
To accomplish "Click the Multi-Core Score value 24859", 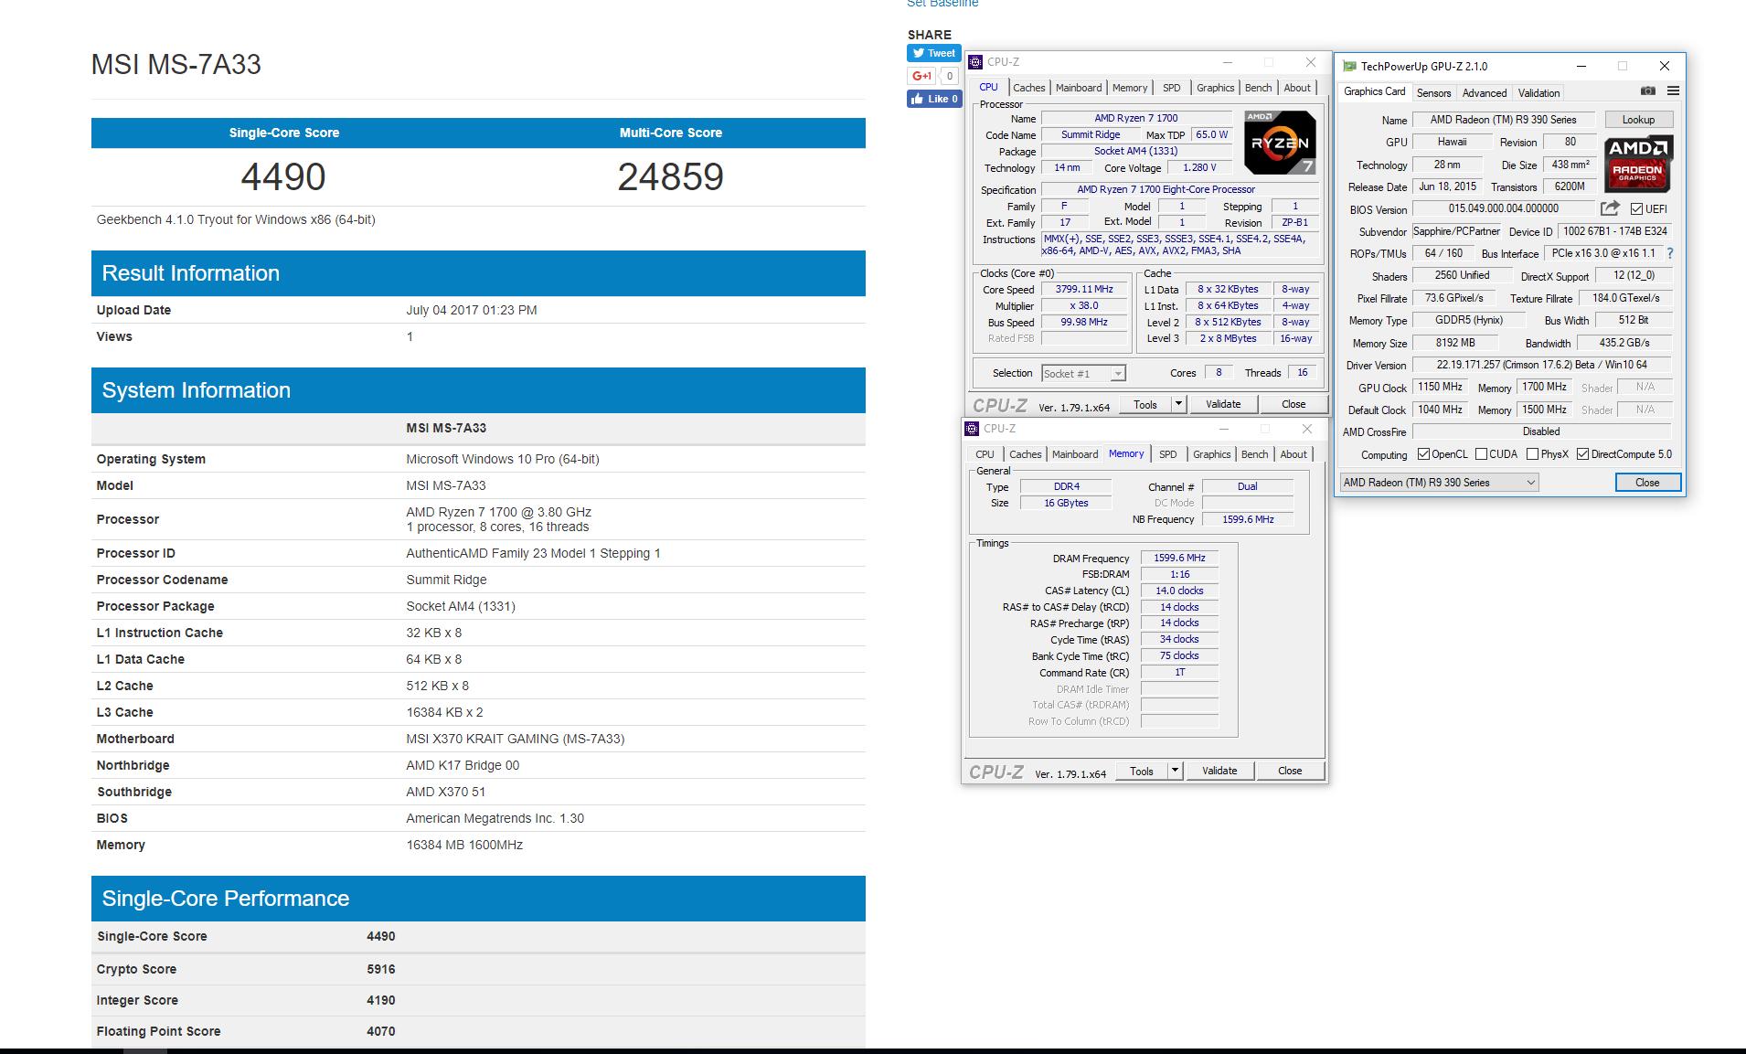I will point(671,176).
